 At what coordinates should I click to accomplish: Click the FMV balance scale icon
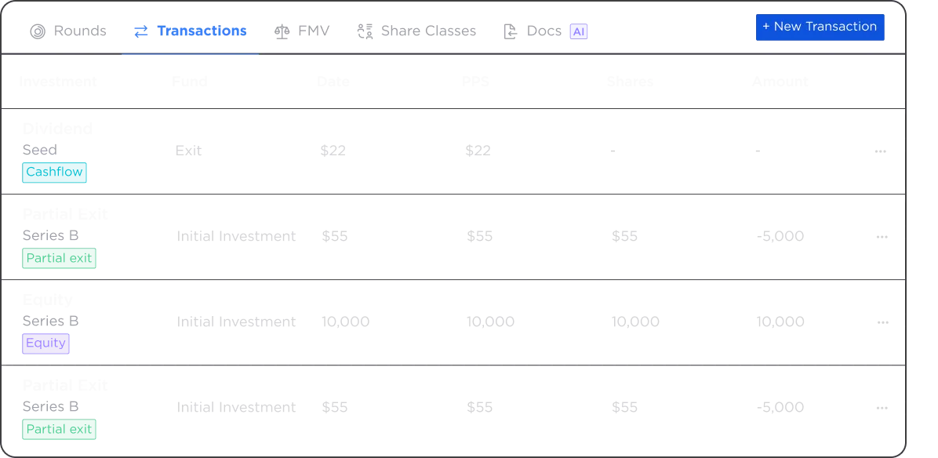[x=282, y=31]
